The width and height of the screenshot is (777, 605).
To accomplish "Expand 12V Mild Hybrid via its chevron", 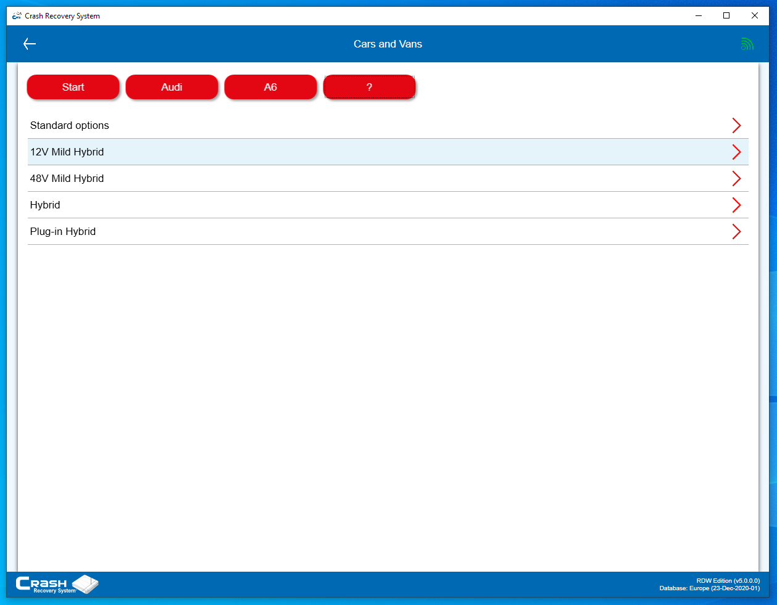I will pos(736,152).
